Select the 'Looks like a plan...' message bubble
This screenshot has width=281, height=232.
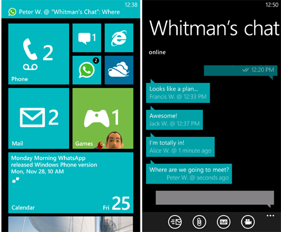click(x=178, y=93)
